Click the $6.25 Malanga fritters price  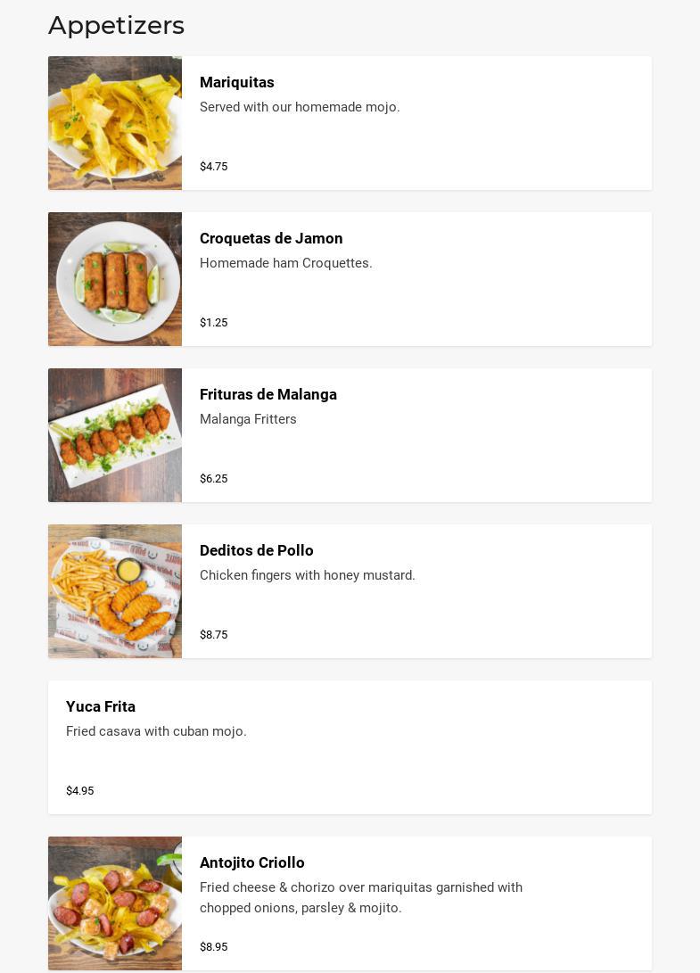click(x=214, y=479)
